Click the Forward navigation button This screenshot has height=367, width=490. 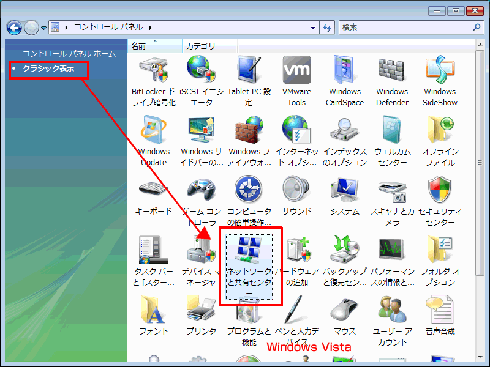pos(31,28)
